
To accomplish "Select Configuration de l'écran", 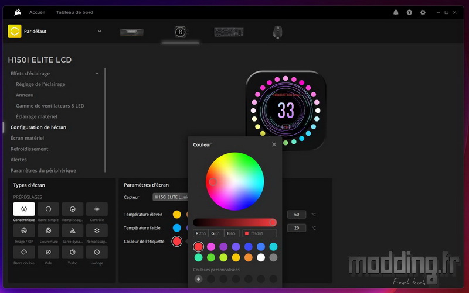I will coord(38,127).
